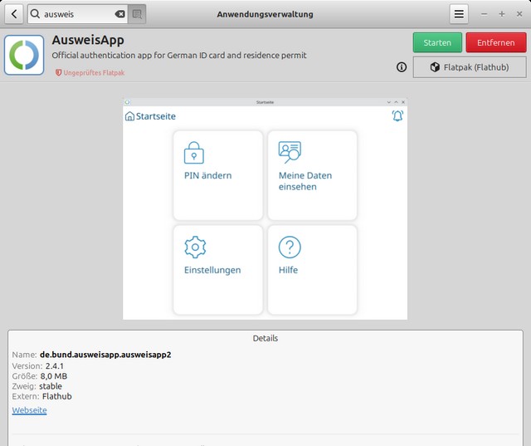Click the bell notification icon in the screenshot
The height and width of the screenshot is (446, 531).
(x=397, y=116)
